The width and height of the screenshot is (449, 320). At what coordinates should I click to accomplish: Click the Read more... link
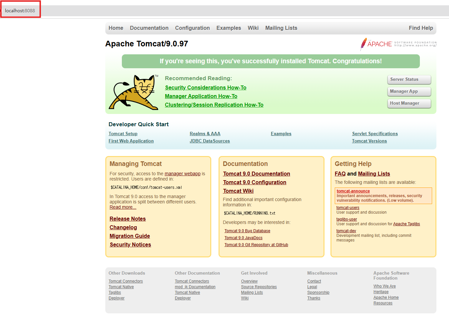[123, 207]
